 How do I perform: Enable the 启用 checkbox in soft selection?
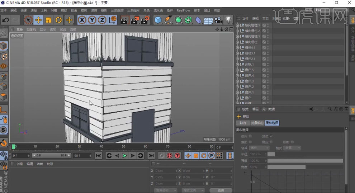click(250, 136)
